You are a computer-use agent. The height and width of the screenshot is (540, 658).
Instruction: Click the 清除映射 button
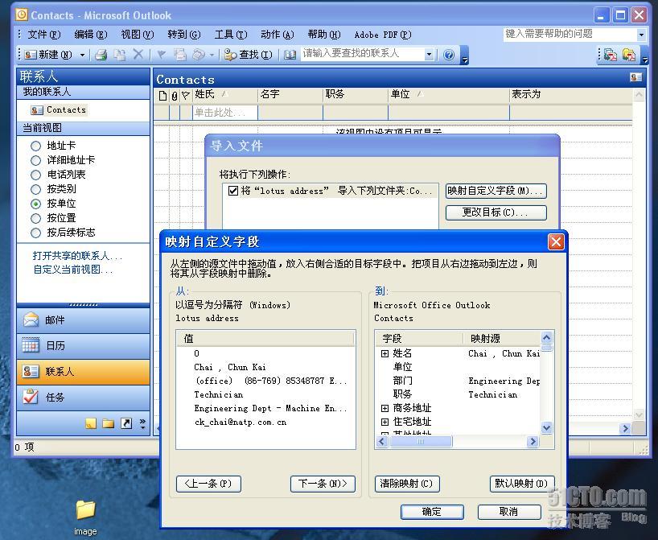click(x=407, y=484)
